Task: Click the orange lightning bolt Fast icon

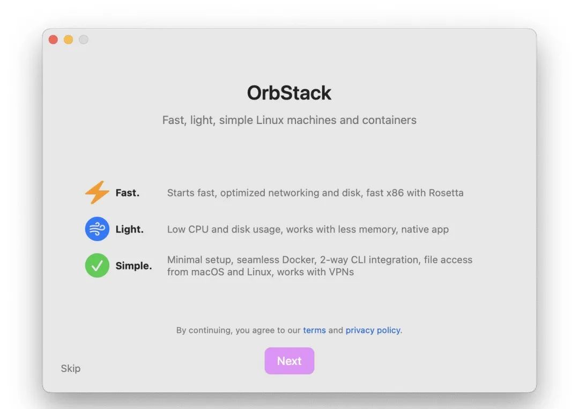Action: tap(97, 192)
